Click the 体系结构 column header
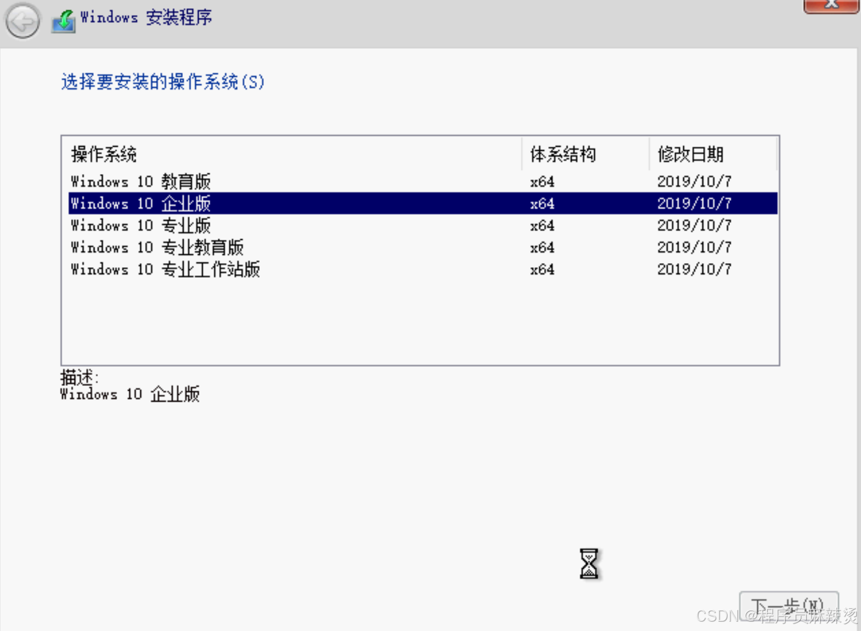861x631 pixels. tap(585, 154)
